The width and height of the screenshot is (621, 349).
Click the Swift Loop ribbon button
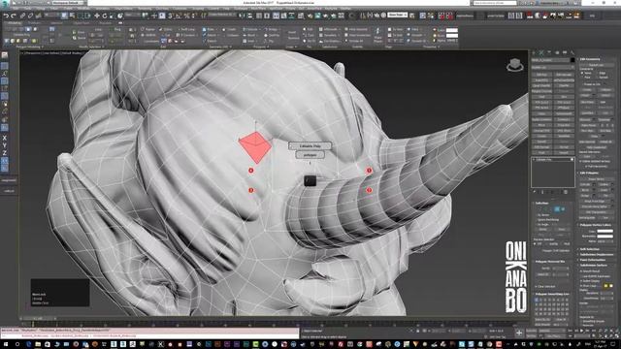186,29
